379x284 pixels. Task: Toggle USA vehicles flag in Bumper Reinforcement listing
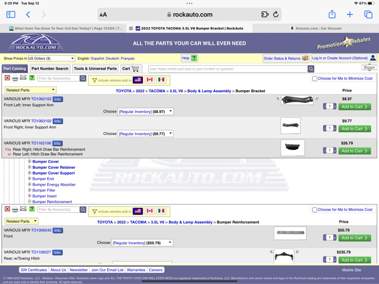[138, 211]
